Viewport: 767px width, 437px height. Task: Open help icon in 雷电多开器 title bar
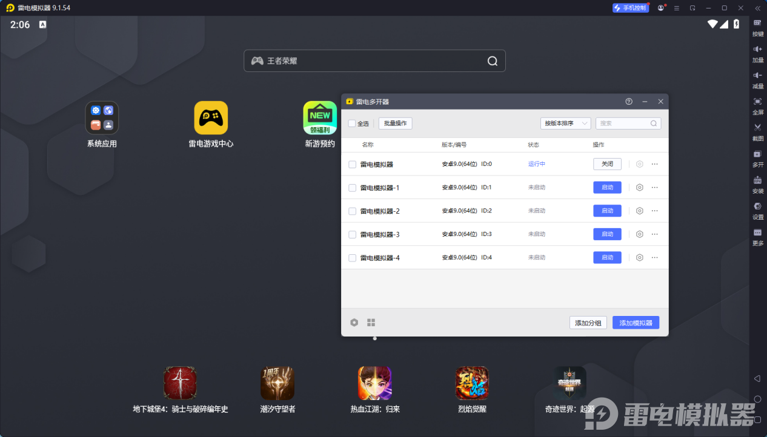(x=629, y=102)
